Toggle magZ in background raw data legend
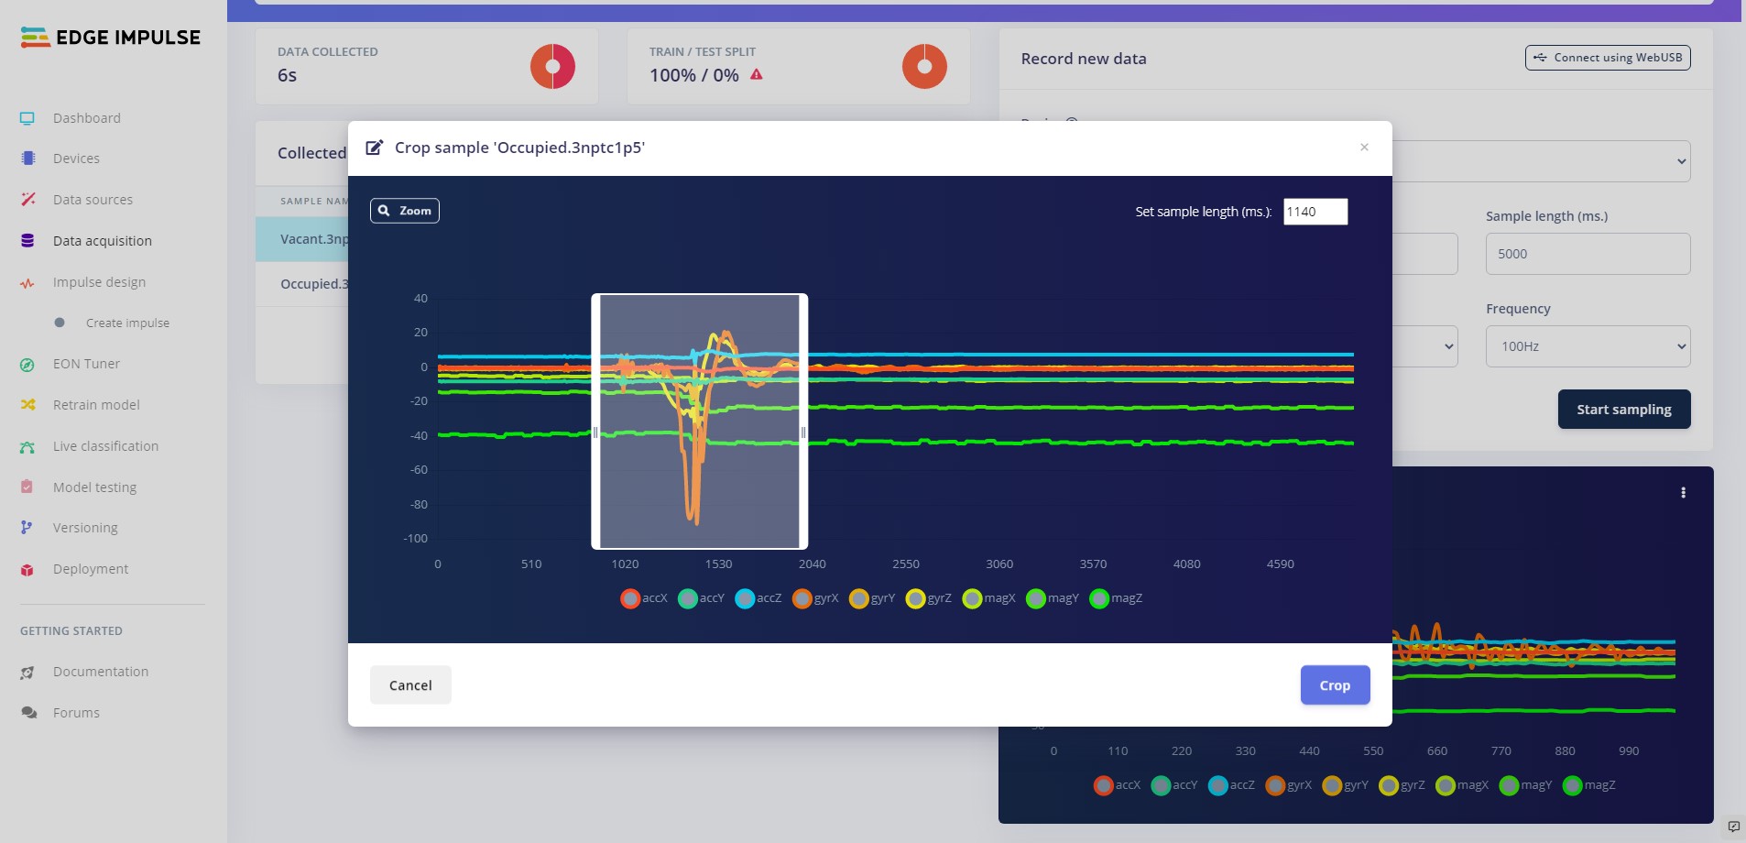1746x843 pixels. click(x=1589, y=785)
